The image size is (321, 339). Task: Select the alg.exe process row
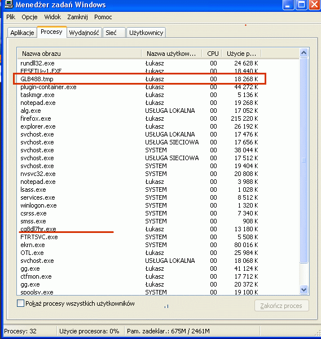[139, 111]
